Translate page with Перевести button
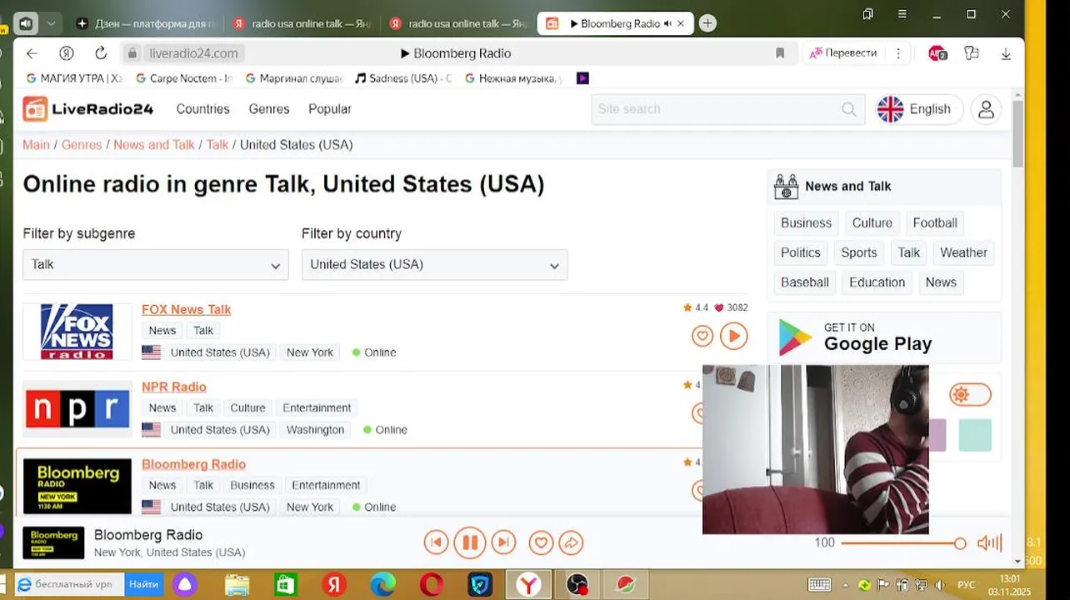The image size is (1070, 600). point(843,53)
